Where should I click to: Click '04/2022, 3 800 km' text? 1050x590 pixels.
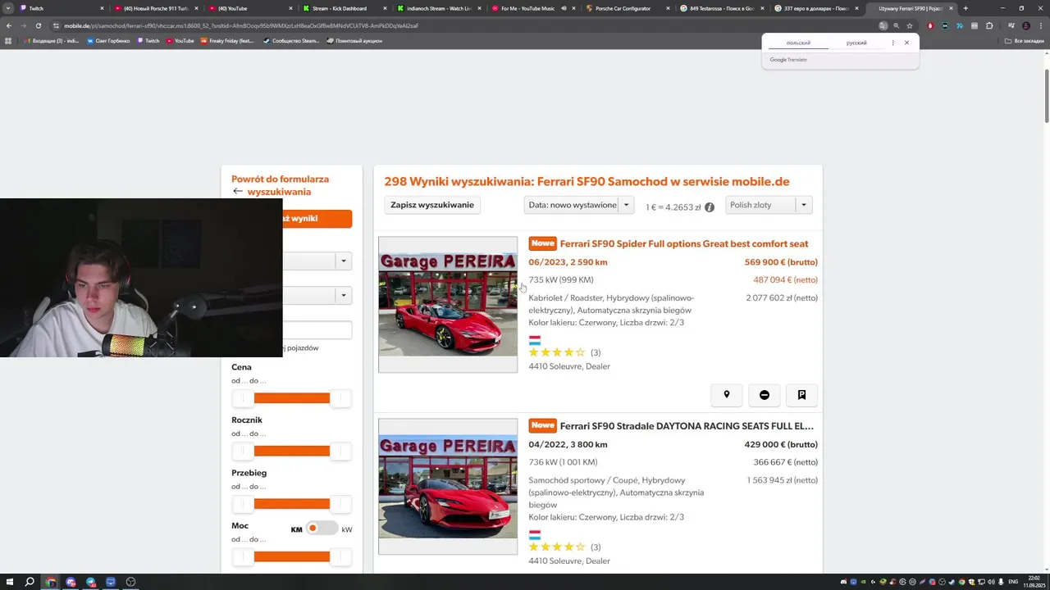568,444
